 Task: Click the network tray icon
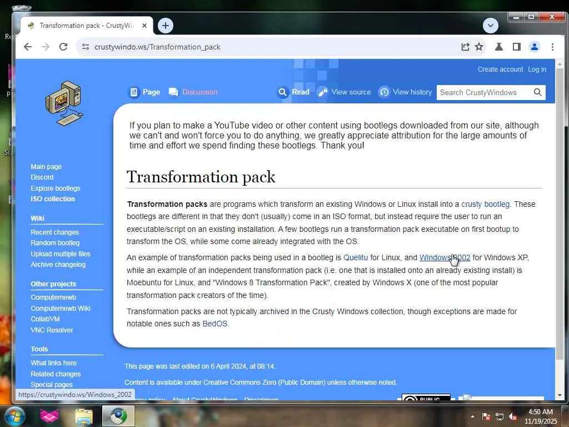pos(500,416)
